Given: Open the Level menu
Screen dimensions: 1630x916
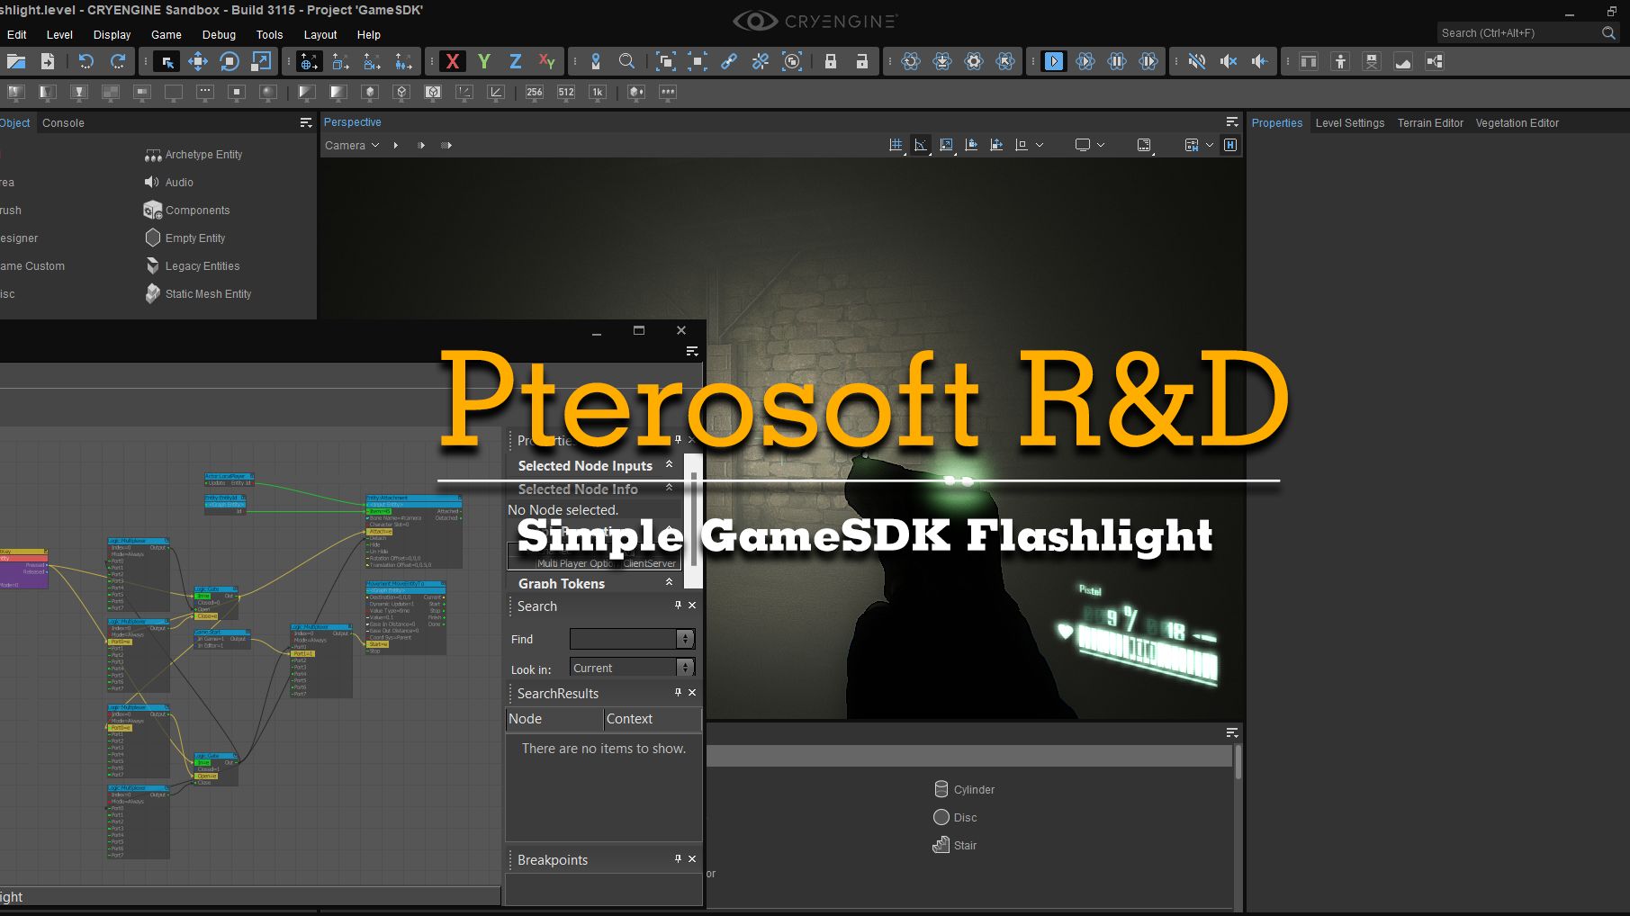Looking at the screenshot, I should click(x=59, y=34).
